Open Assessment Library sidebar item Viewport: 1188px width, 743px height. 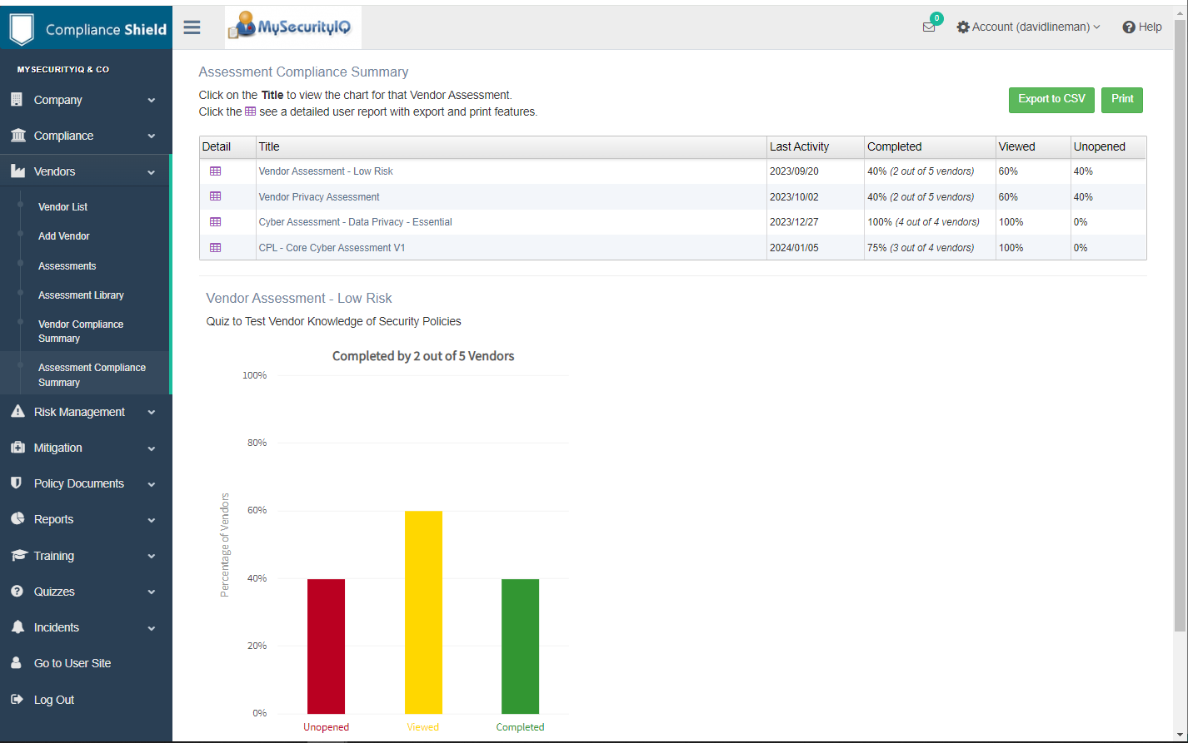point(81,295)
